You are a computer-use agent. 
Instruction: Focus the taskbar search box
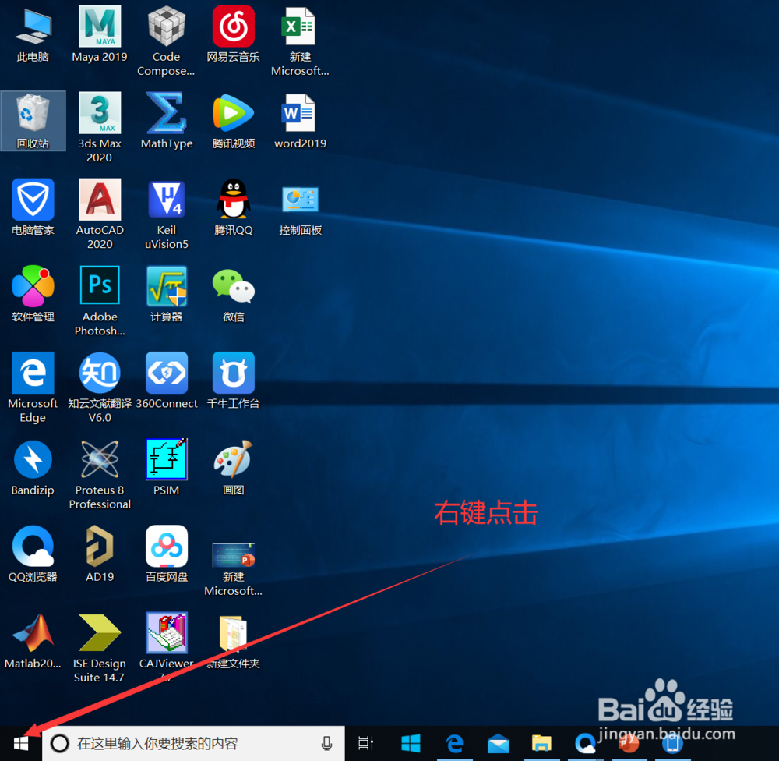pos(193,744)
